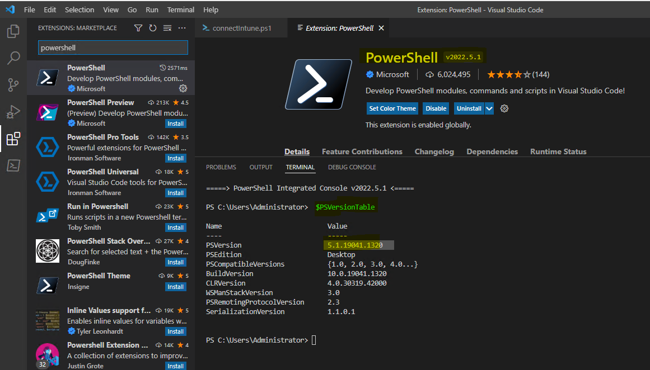Refresh the extensions marketplace list
Screen dimensions: 650x370
pos(152,28)
